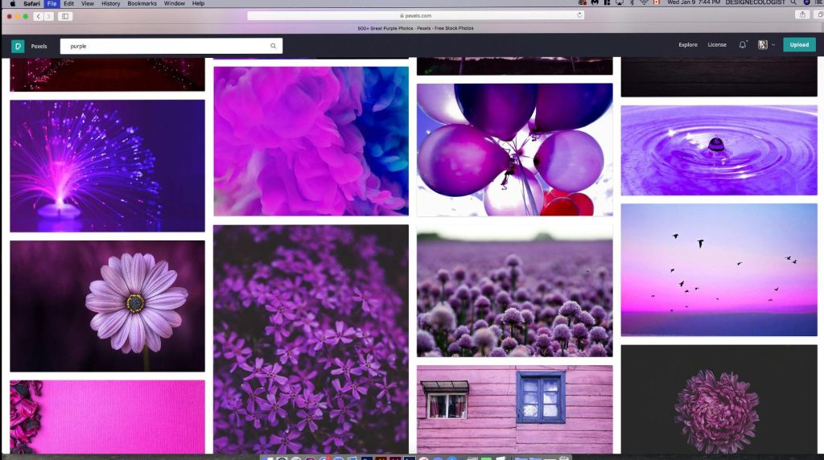Open the Bookmarks menu
Image resolution: width=824 pixels, height=460 pixels.
coord(142,3)
